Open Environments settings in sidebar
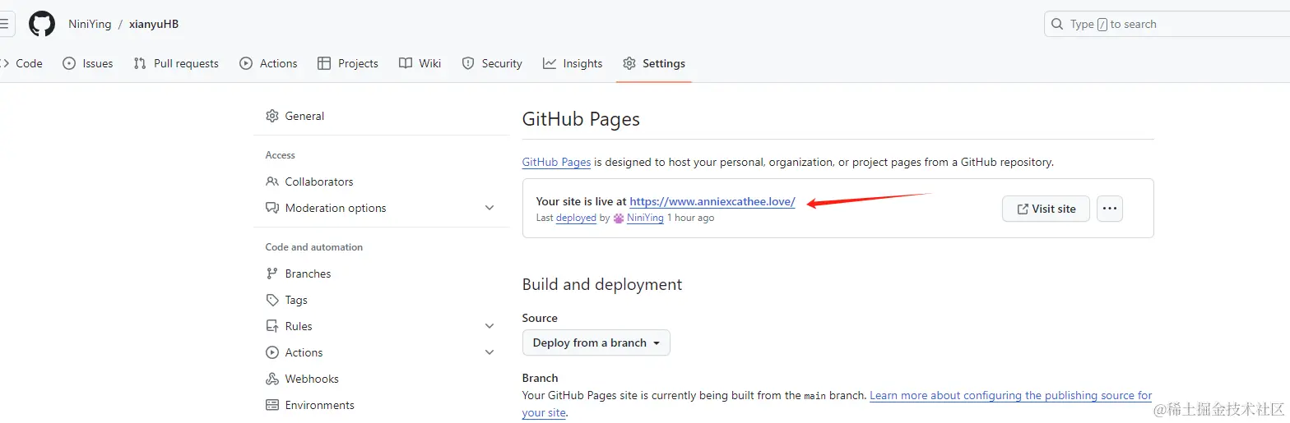The width and height of the screenshot is (1290, 423). coord(382,405)
